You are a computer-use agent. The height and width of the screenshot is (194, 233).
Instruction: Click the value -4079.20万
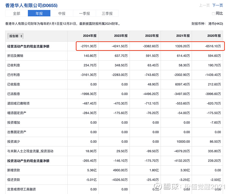182,151
